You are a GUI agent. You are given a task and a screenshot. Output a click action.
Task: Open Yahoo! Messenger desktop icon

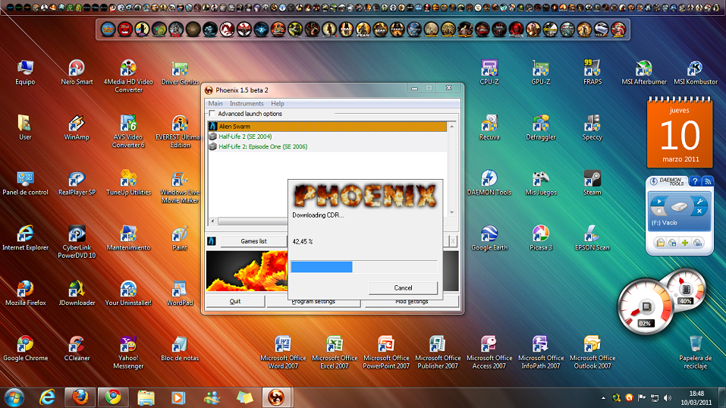click(x=128, y=352)
